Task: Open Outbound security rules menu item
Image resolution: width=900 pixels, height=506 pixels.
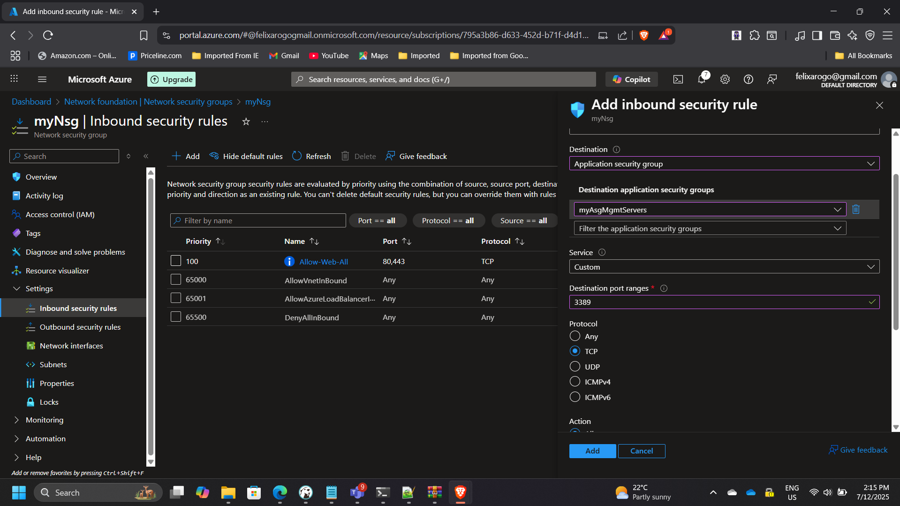Action: (80, 327)
